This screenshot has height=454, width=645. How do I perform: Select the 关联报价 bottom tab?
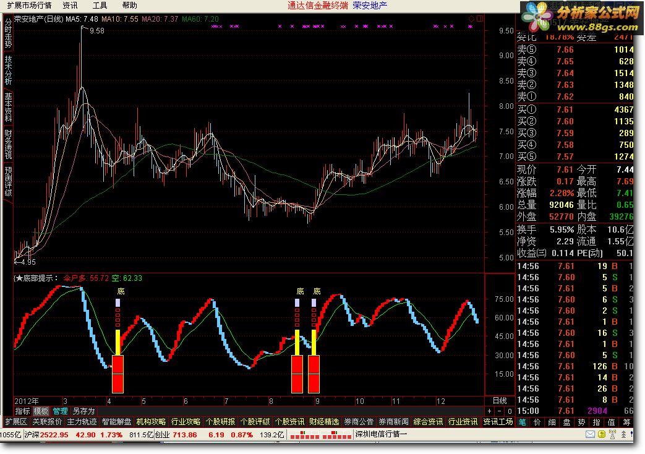click(47, 421)
